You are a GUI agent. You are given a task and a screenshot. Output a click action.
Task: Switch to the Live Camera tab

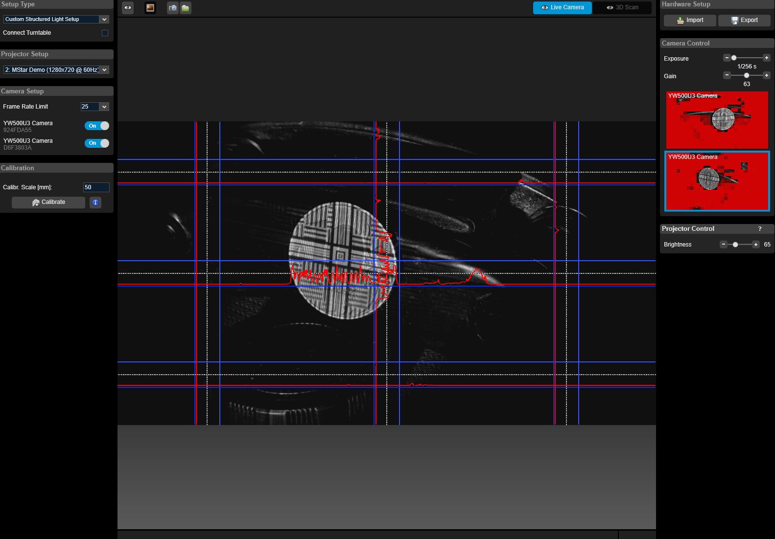tap(562, 8)
